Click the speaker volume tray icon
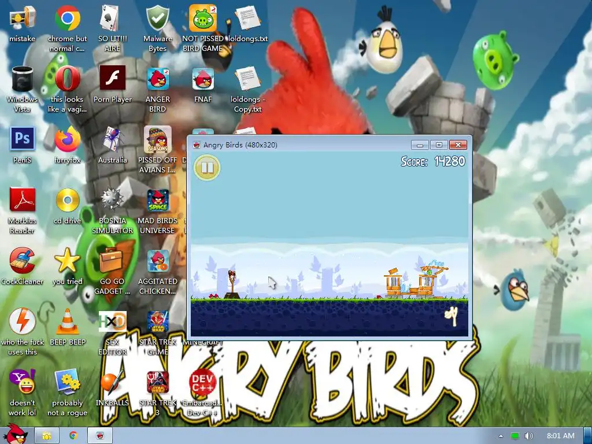Image resolution: width=592 pixels, height=444 pixels. pyautogui.click(x=528, y=436)
